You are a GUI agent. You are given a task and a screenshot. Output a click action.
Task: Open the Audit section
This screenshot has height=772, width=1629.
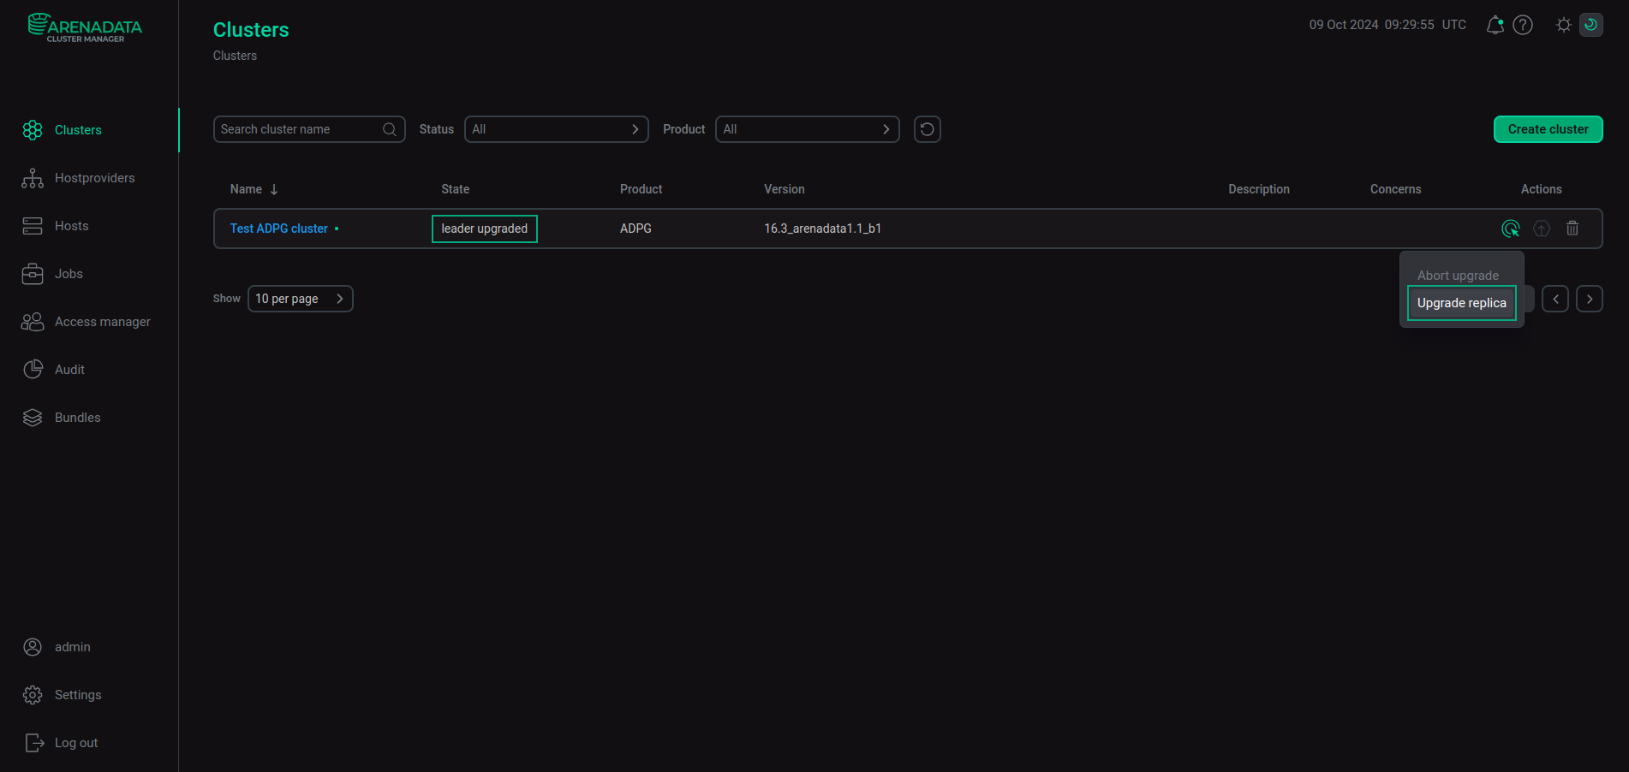coord(53,370)
